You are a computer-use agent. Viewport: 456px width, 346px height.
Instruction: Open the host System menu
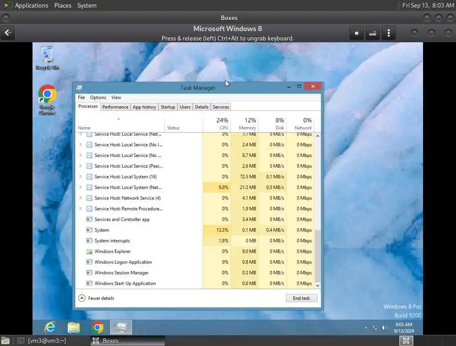[x=87, y=5]
